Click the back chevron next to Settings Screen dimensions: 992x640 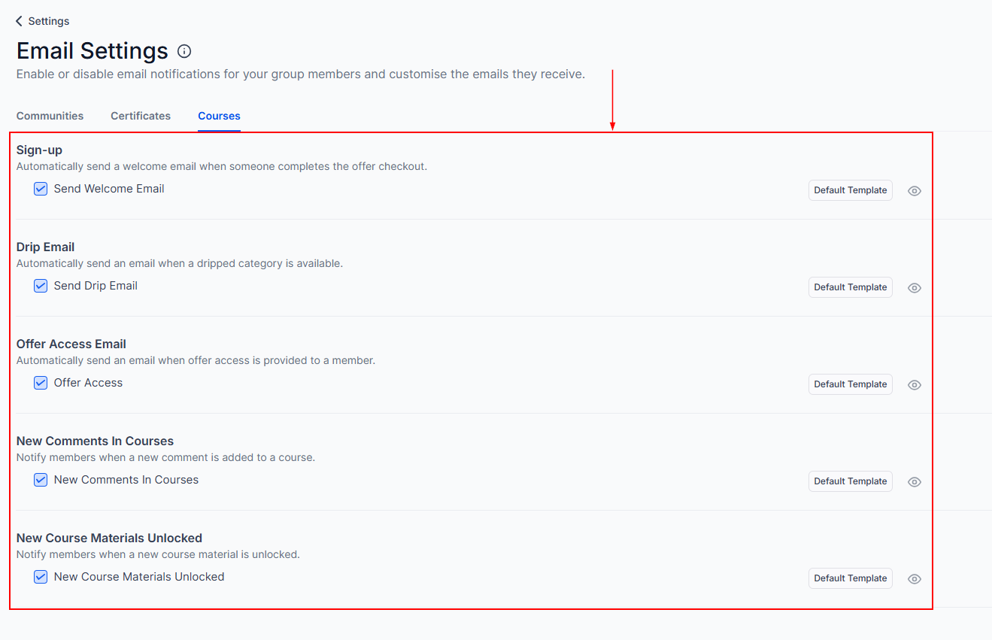[20, 21]
